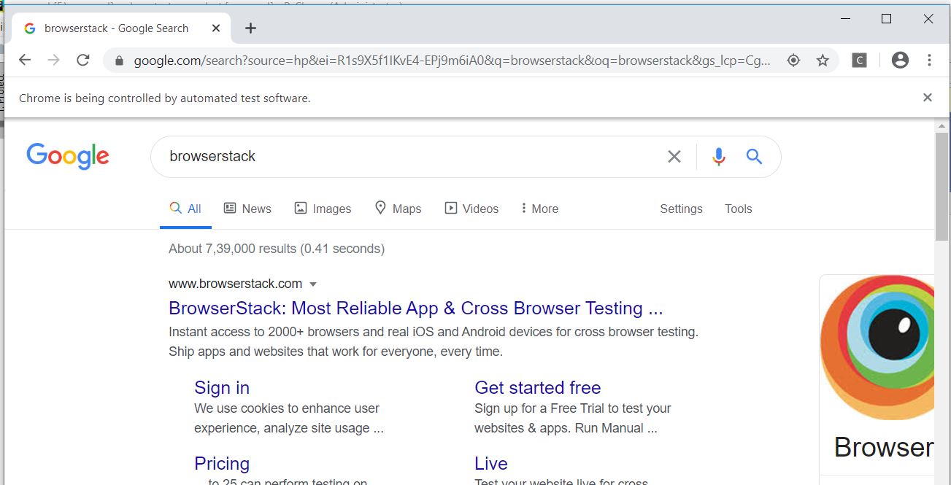The height and width of the screenshot is (485, 951).
Task: Switch to the Images search tab
Action: click(x=323, y=209)
